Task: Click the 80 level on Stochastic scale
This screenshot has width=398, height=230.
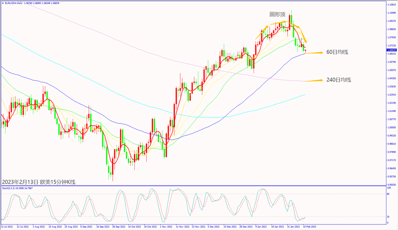Action: click(389, 194)
